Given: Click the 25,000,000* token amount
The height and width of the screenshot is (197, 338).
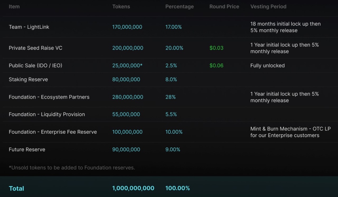Looking at the screenshot, I should (127, 65).
